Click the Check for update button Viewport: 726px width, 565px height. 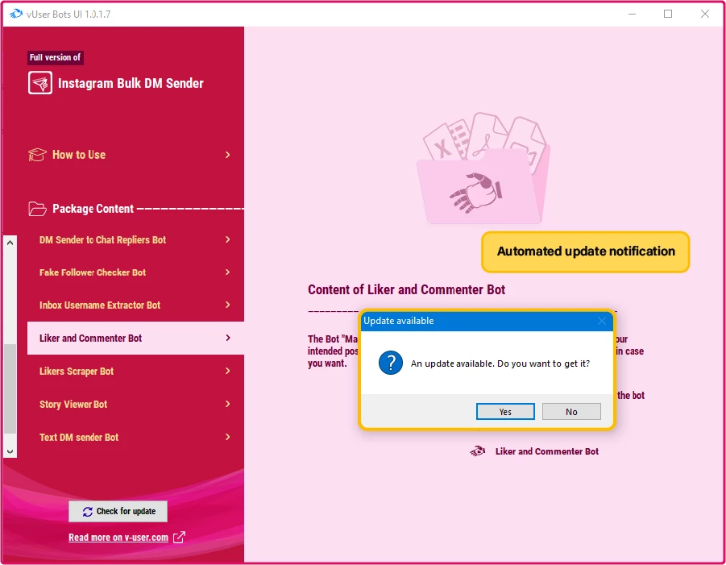(118, 511)
